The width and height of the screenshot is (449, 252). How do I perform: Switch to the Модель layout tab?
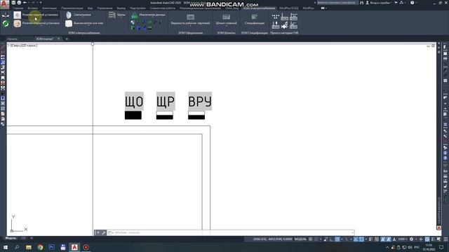[x=11, y=238]
